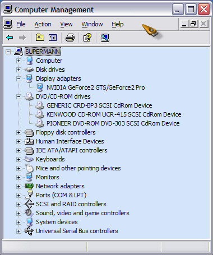Click the Floppy disk controllers icon

coord(29,132)
